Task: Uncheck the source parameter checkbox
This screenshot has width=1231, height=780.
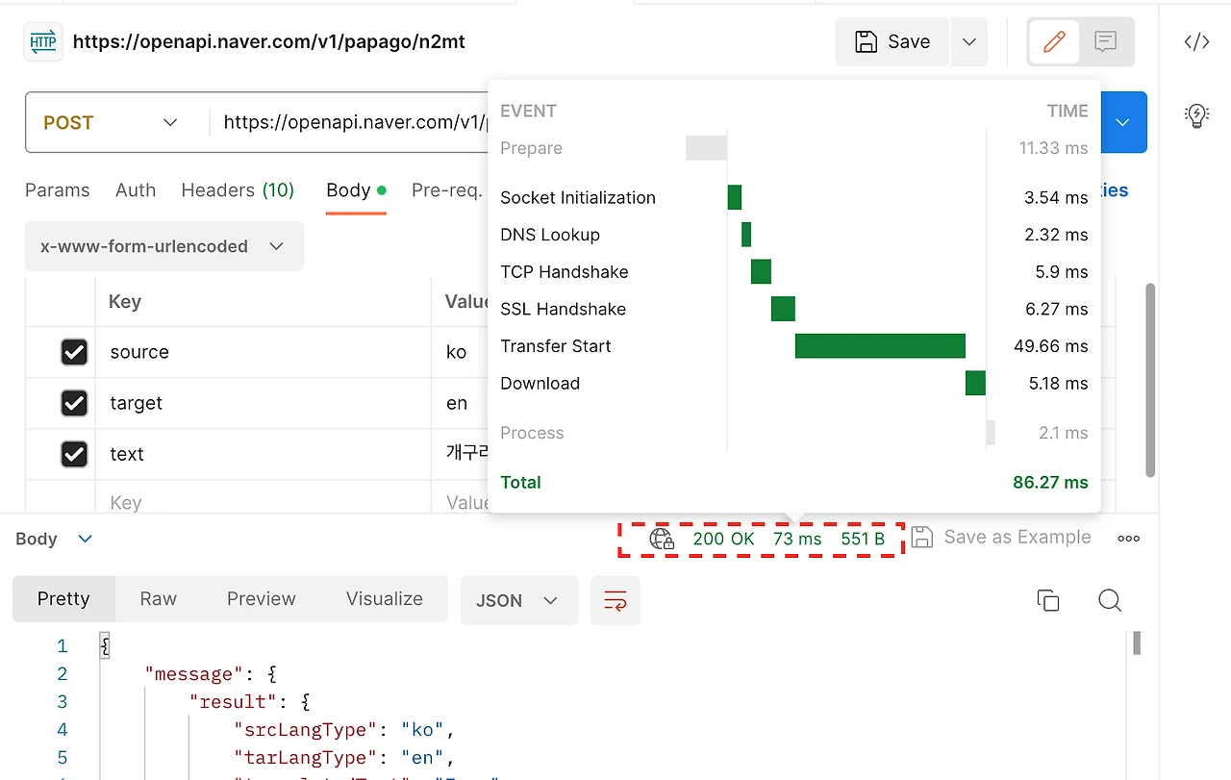Action: [74, 352]
